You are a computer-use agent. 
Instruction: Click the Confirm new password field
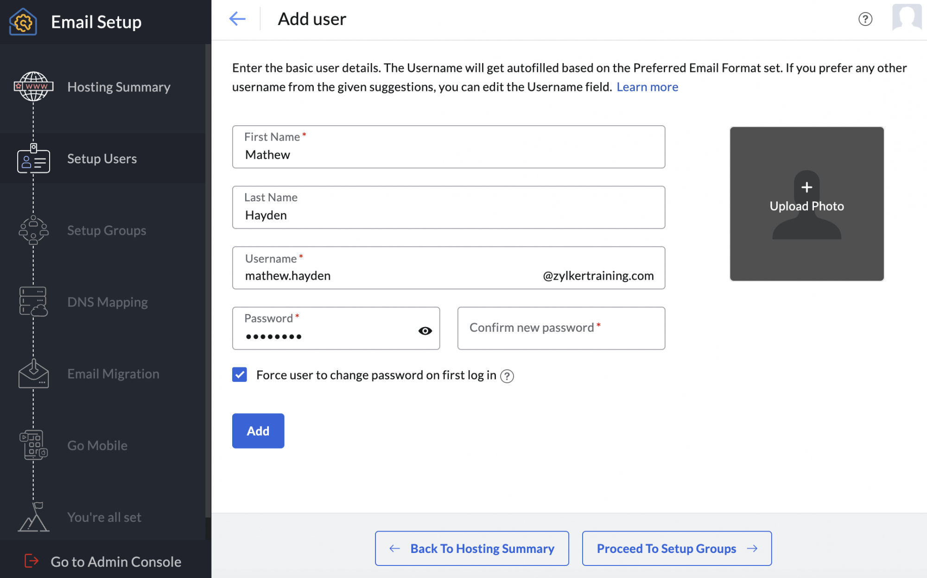coord(561,328)
